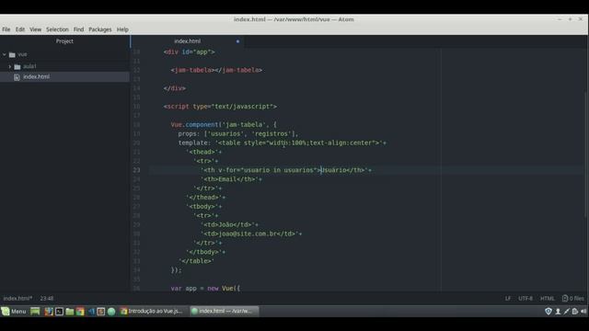Collapse the vue project folder arrow
This screenshot has height=331, width=589.
click(x=4, y=54)
